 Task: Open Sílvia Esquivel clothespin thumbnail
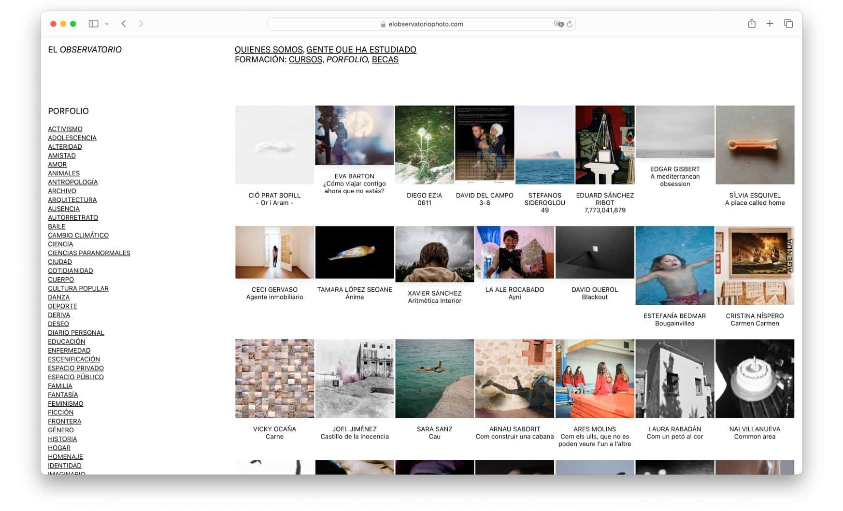(x=755, y=145)
